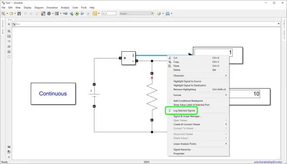This screenshot has width=287, height=164.
Task: Select Log Selected Signals entry
Action: pyautogui.click(x=198, y=110)
